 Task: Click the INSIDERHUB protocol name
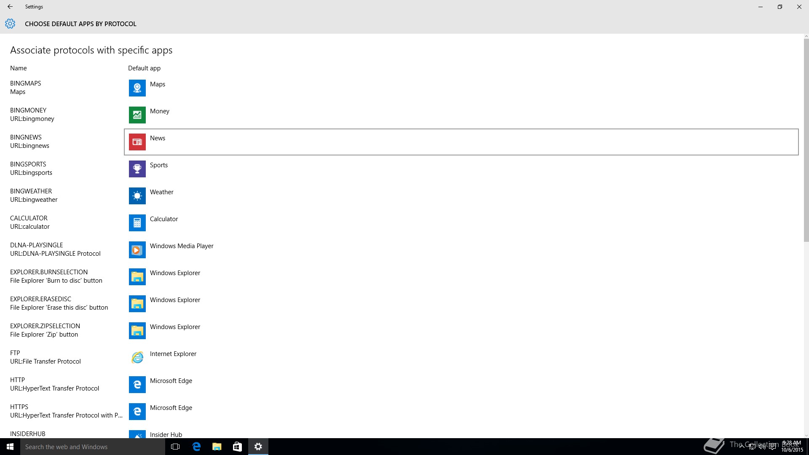click(28, 434)
